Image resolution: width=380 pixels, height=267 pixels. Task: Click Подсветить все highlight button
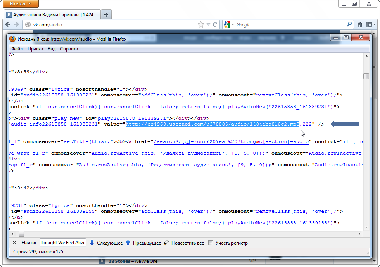184,243
